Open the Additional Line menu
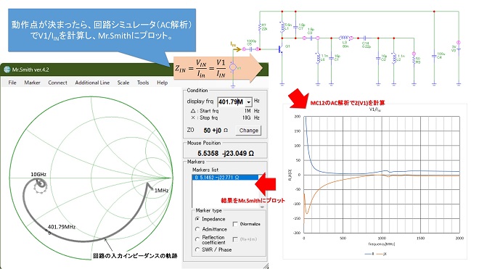This screenshot has height=269, width=479. [92, 83]
